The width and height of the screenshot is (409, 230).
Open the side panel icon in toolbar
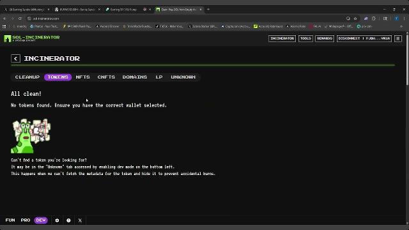[x=385, y=19]
